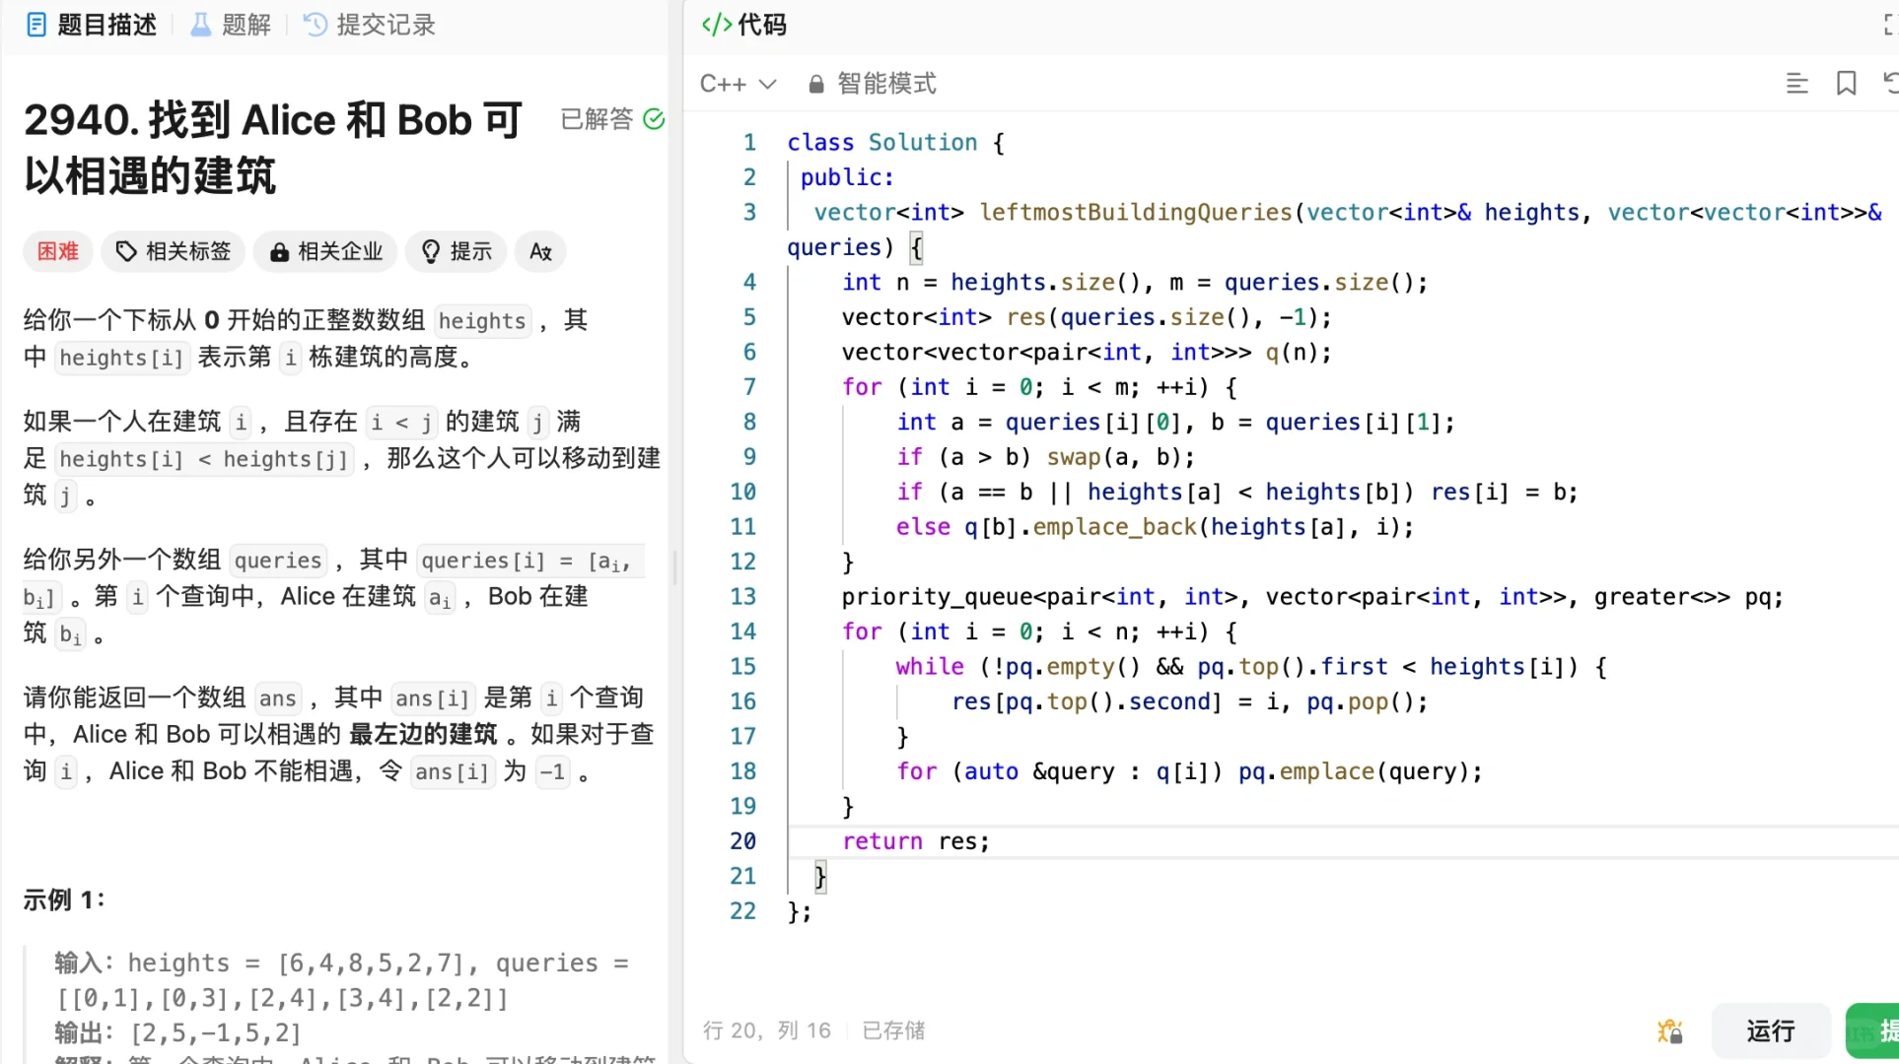
Task: Select the 题目描述 tab
Action: click(x=92, y=25)
